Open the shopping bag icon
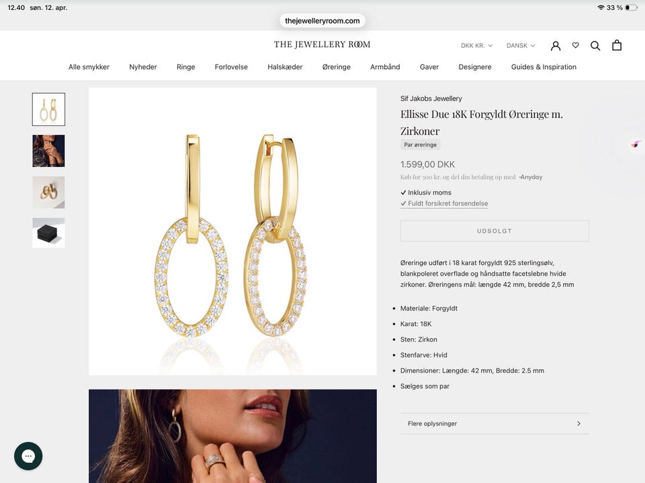This screenshot has height=483, width=645. (x=617, y=46)
